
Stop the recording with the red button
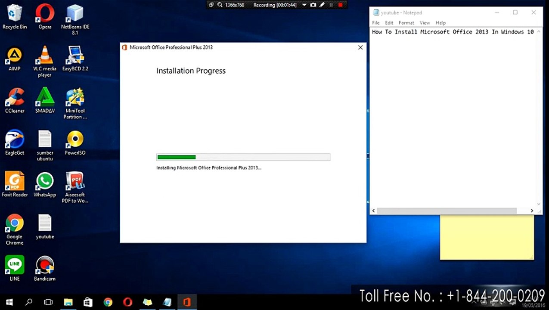click(x=340, y=5)
